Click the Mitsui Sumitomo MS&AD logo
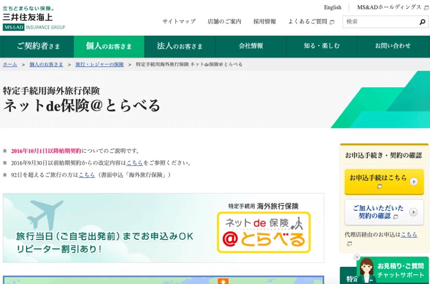430x284 pixels. tap(34, 18)
